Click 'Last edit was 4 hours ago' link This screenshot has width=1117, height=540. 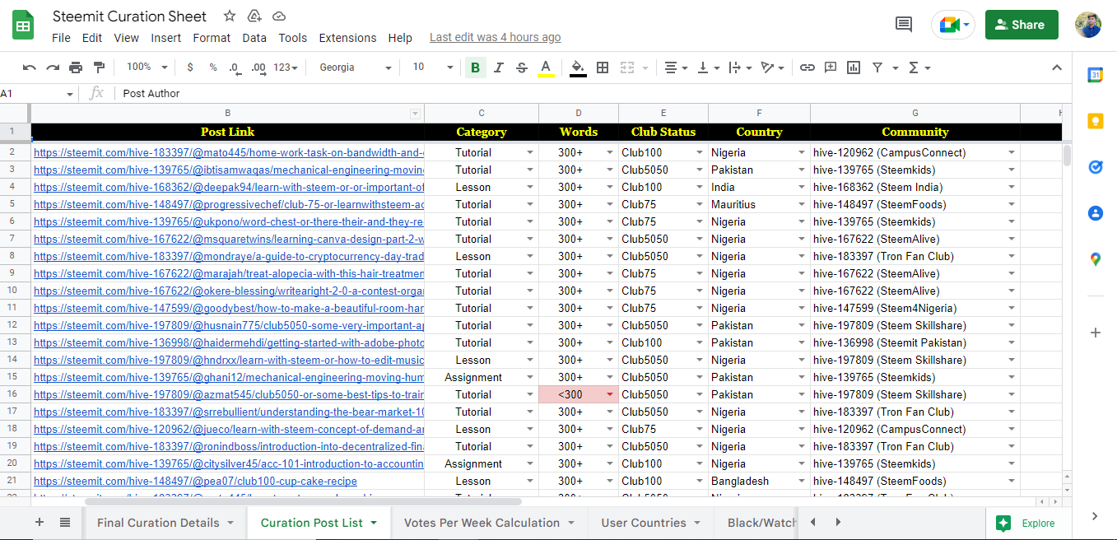pos(496,38)
